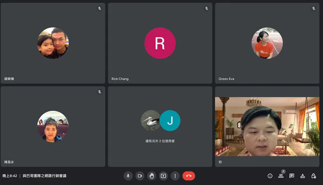
Task: Open the meeting details info icon
Action: (x=270, y=176)
